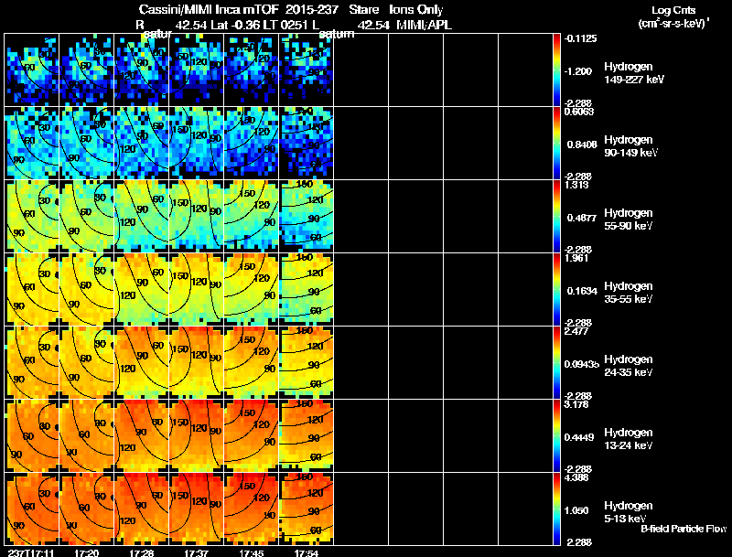
Task: Open the 55-90 keV panel at 17:54
Action: (x=307, y=217)
